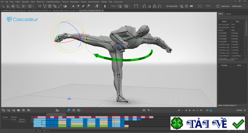
Task: Click the Unbind texture button
Action: point(237,6)
